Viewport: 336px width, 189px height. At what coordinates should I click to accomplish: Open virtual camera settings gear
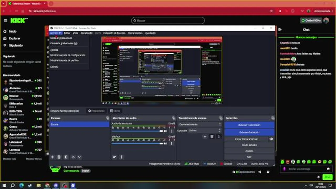pyautogui.click(x=272, y=139)
